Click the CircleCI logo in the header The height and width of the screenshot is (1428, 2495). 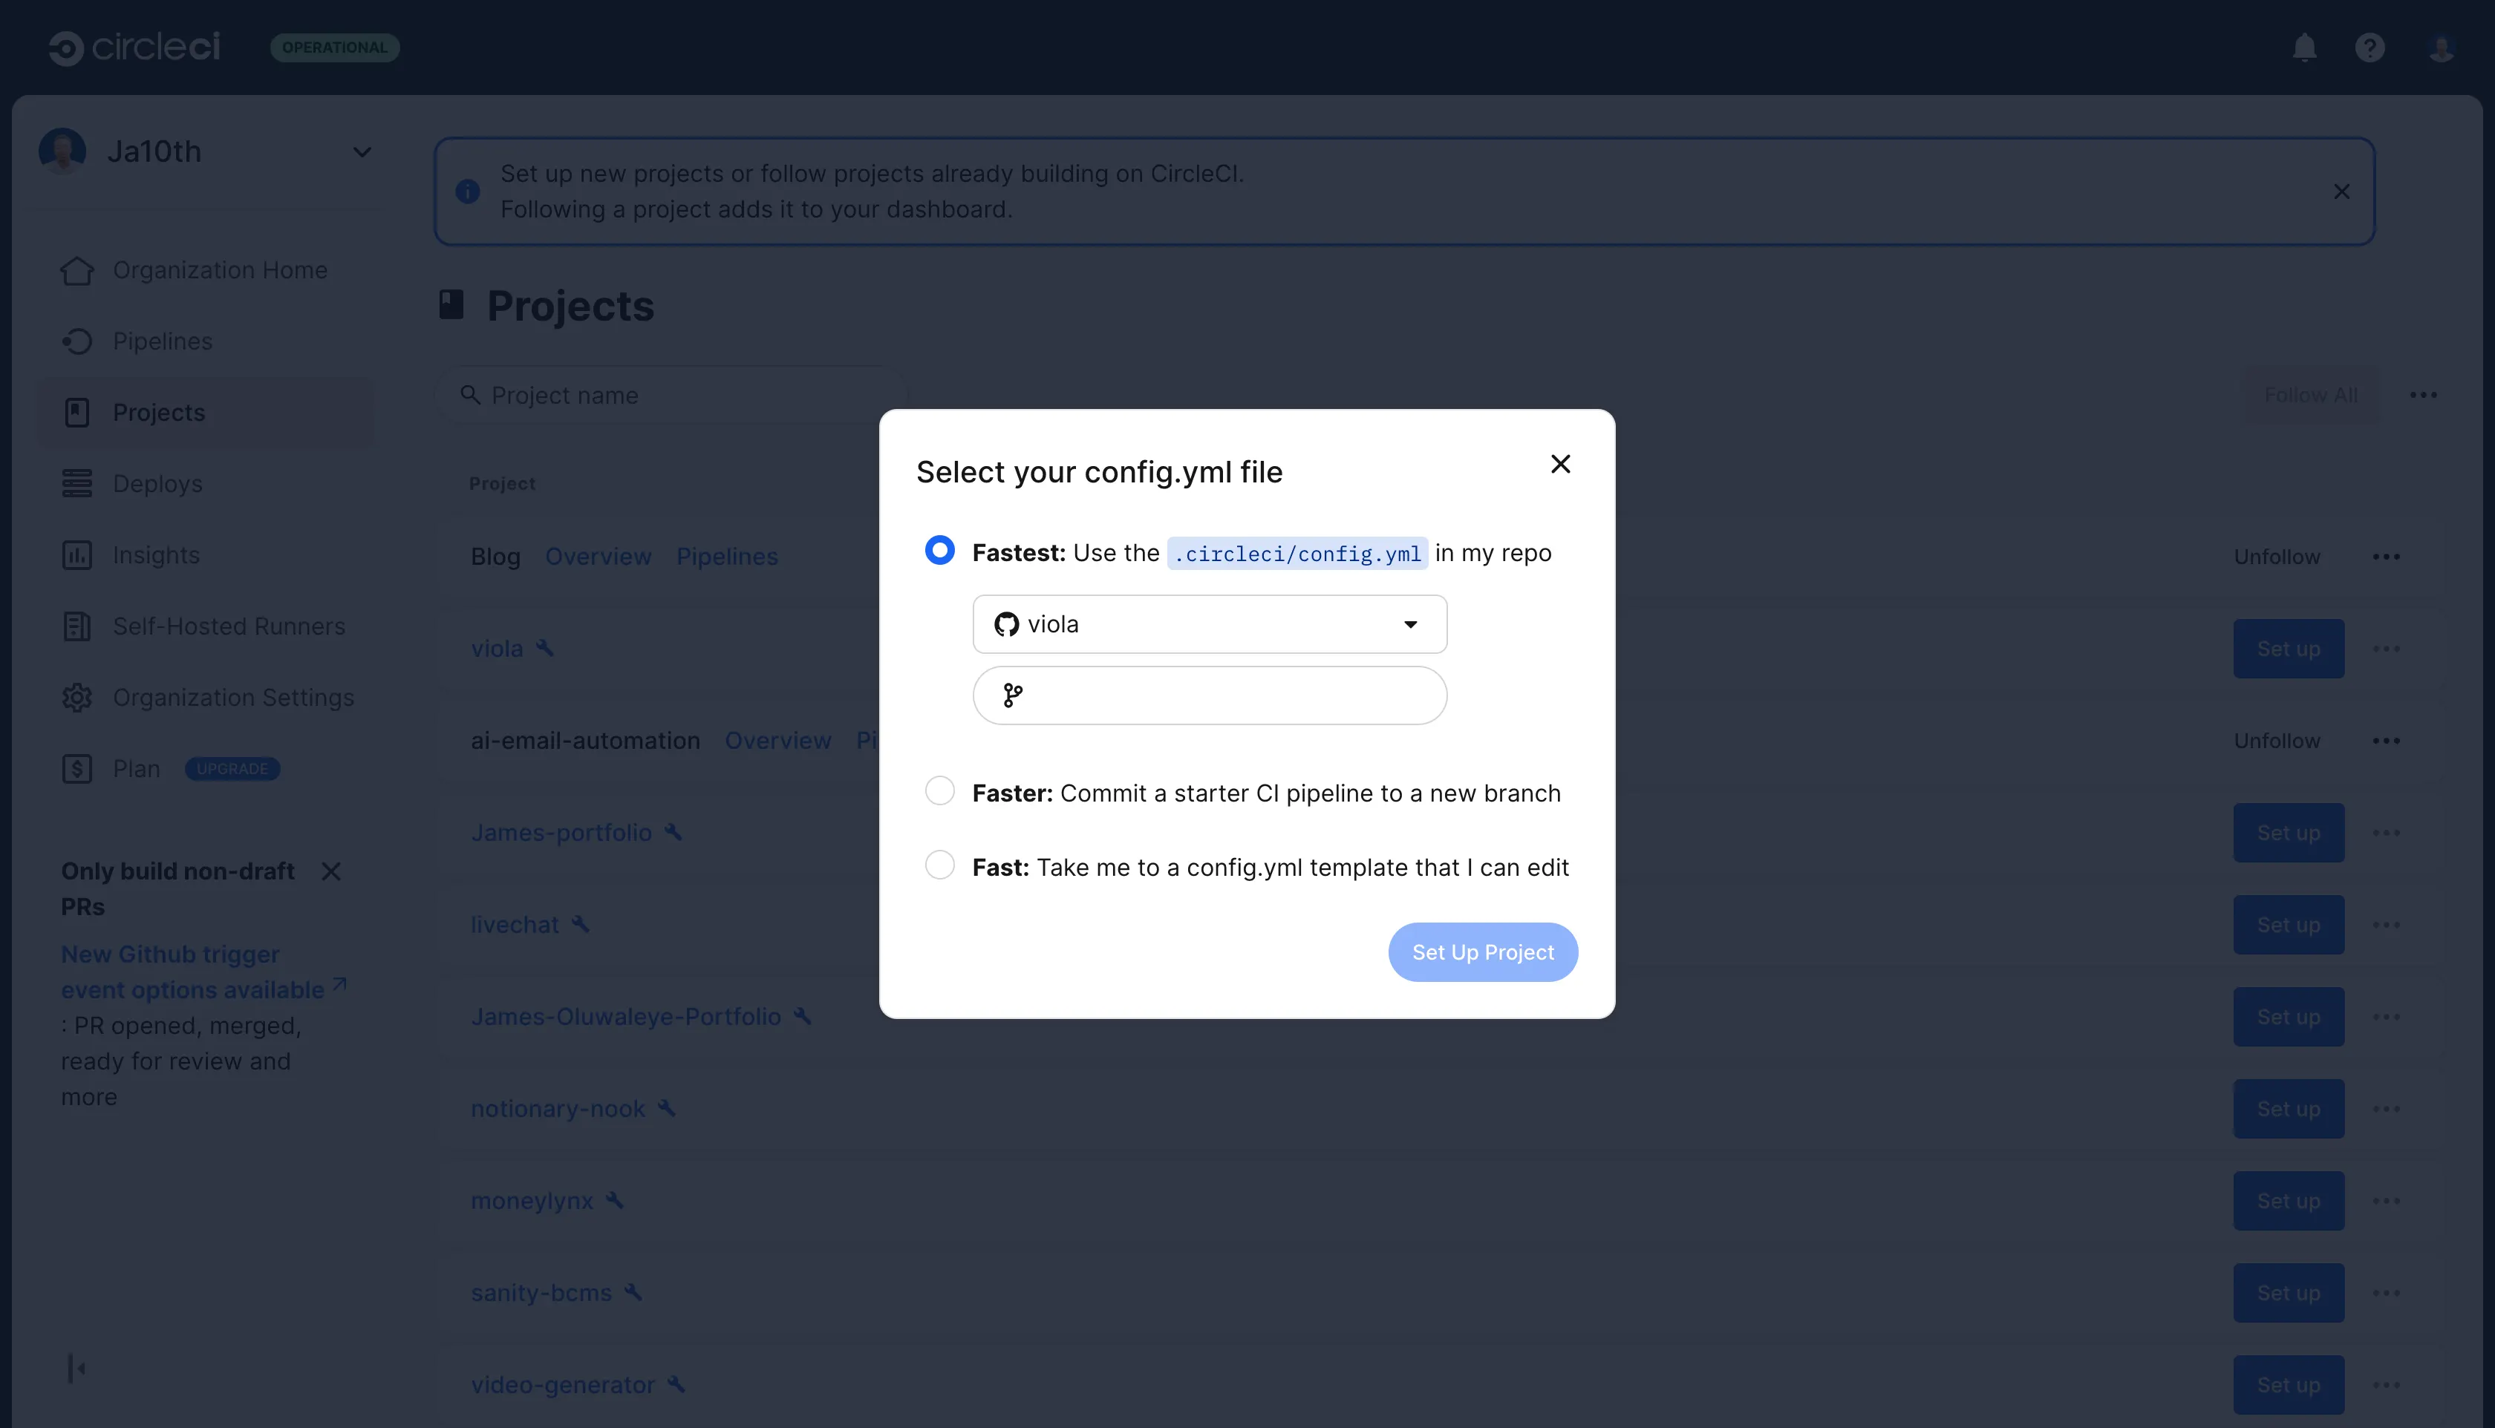(x=134, y=47)
